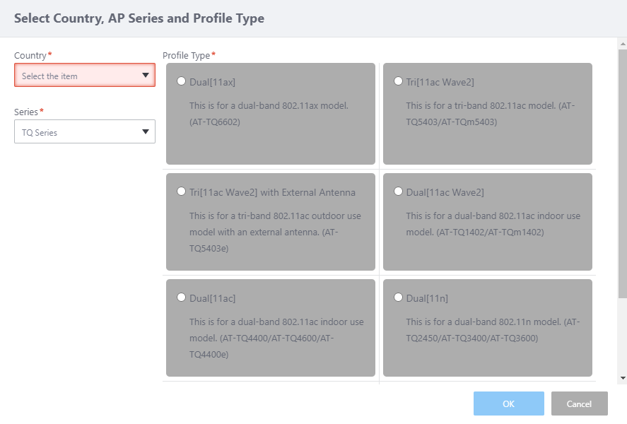Click the Cancel button
This screenshot has height=424, width=627.
pyautogui.click(x=579, y=404)
